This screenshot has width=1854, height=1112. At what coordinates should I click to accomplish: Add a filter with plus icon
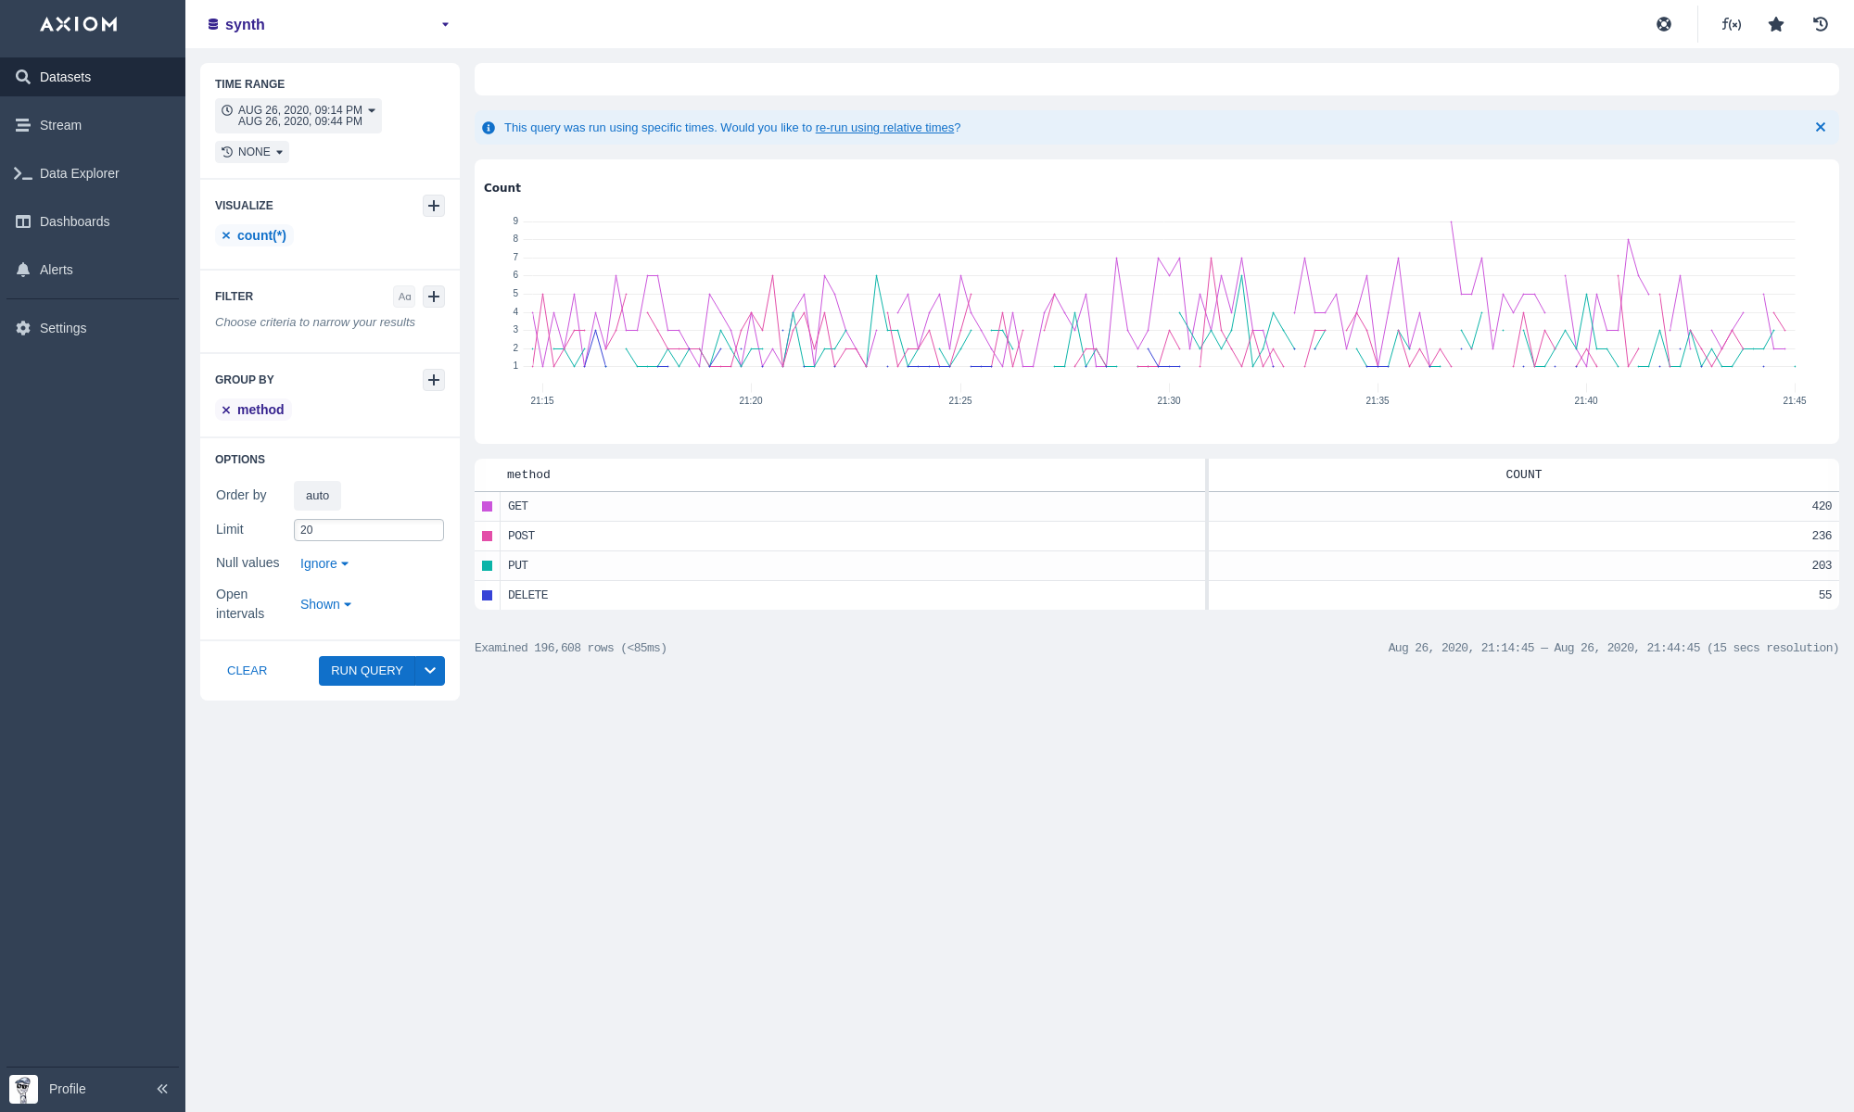point(434,297)
